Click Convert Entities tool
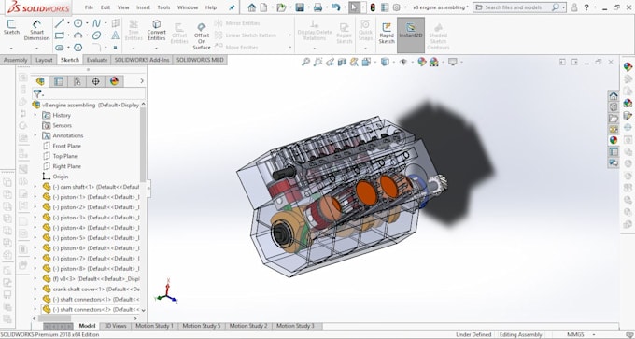This screenshot has width=635, height=339. click(x=156, y=30)
